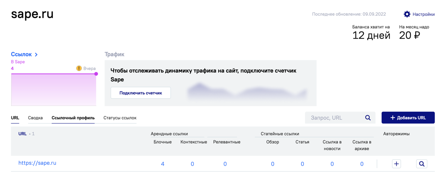
Task: Click the 12 дней balance value
Action: tap(371, 36)
